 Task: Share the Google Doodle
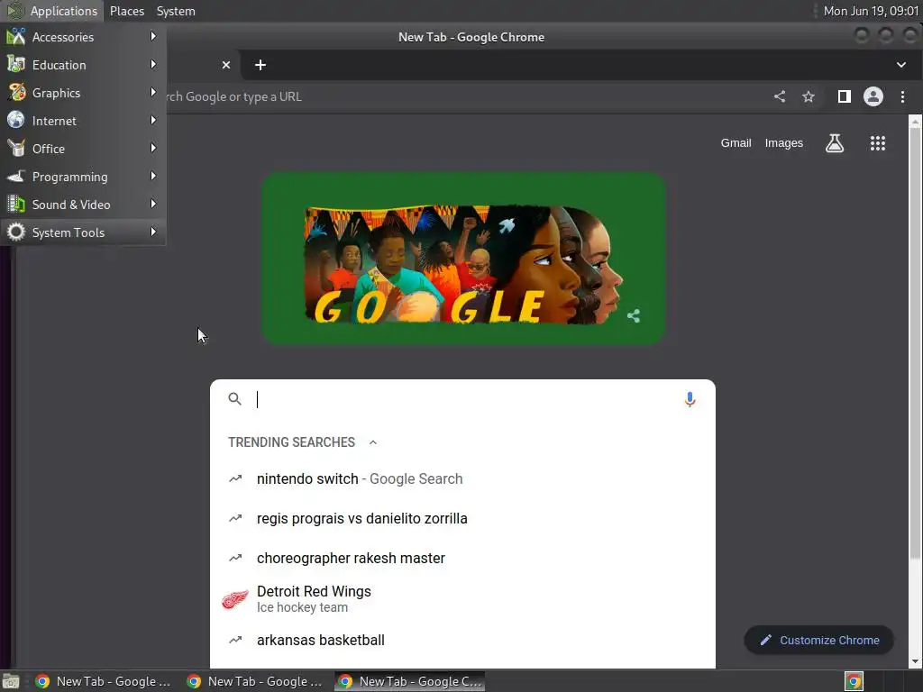tap(634, 316)
